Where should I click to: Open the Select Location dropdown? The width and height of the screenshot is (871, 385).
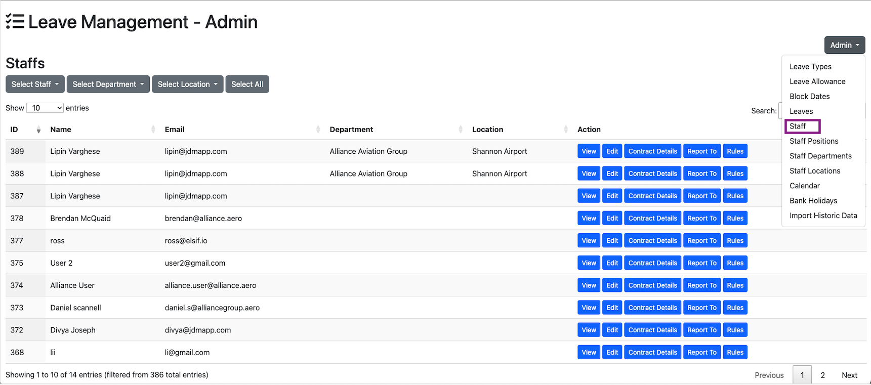tap(187, 84)
